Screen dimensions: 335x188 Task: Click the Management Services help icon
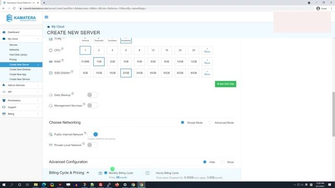[84, 104]
